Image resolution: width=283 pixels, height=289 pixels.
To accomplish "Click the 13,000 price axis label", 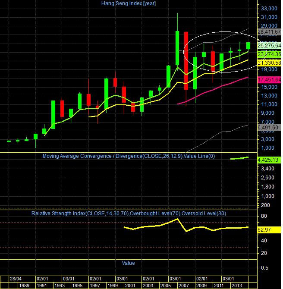I will tap(269, 96).
